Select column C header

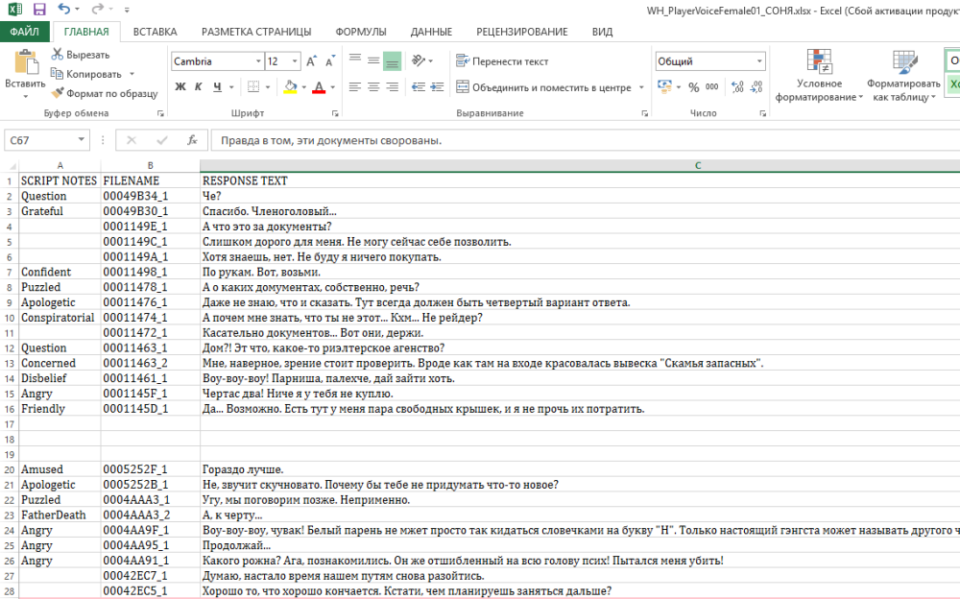click(x=697, y=165)
